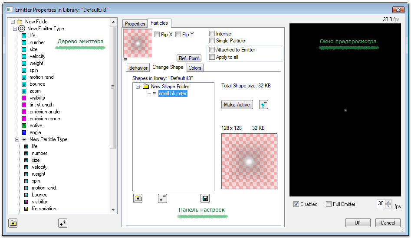Increase fps with the stepper up arrow

tap(388, 202)
